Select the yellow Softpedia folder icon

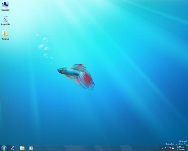[x=5, y=33]
